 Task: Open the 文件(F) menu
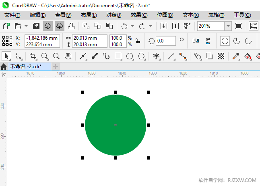click(x=12, y=15)
